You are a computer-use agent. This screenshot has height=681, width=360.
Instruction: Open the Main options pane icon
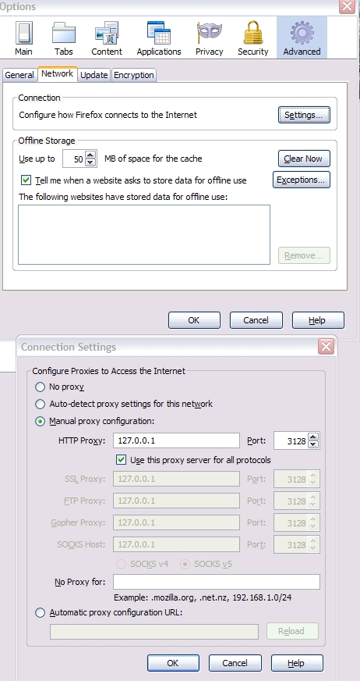coord(24,33)
